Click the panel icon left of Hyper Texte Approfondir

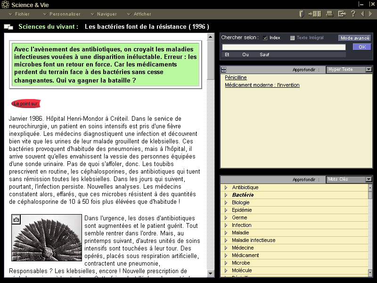pyautogui.click(x=223, y=70)
